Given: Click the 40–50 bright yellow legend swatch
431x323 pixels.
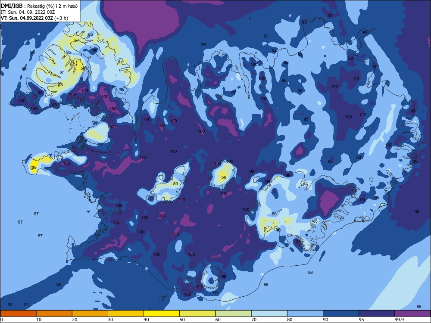Looking at the screenshot, I should [x=162, y=314].
